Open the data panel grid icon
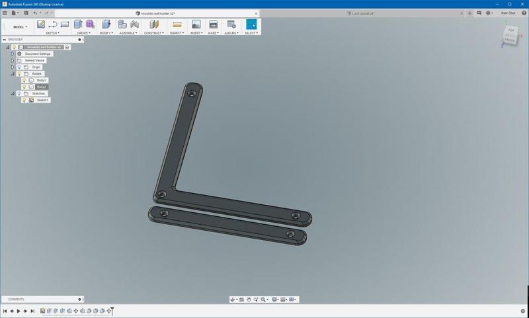 pyautogui.click(x=5, y=13)
